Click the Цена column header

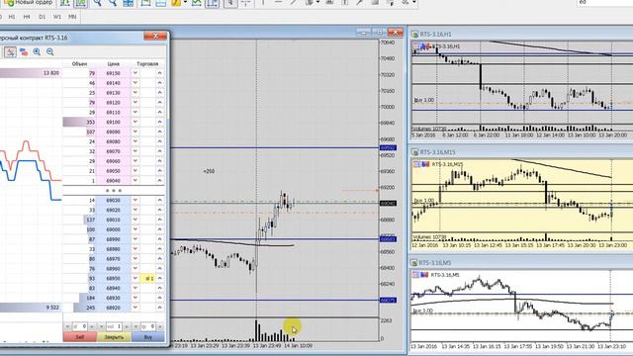114,63
